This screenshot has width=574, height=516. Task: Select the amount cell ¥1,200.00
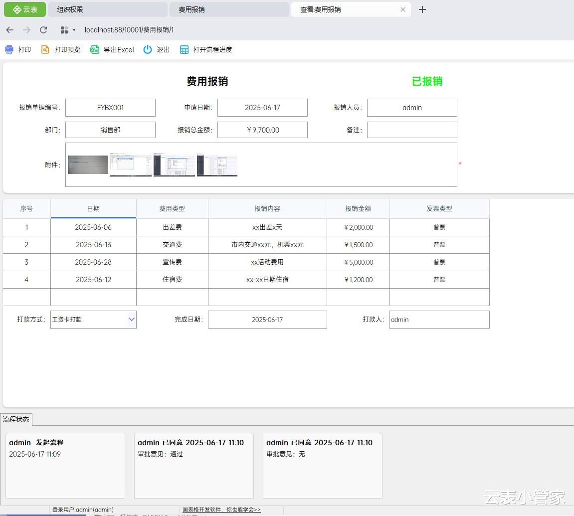[x=358, y=280]
